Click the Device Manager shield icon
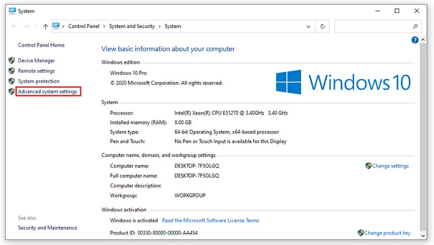The width and height of the screenshot is (434, 245). click(11, 61)
